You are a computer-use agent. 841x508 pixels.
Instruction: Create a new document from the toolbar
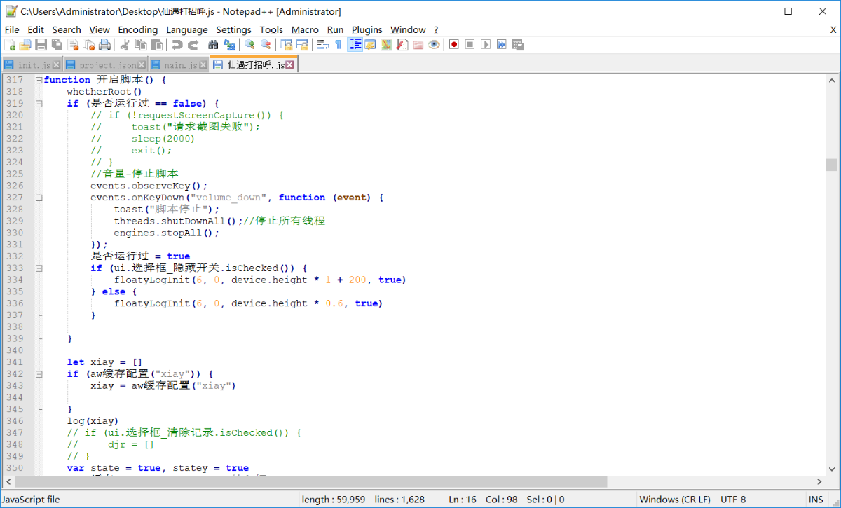(10, 45)
